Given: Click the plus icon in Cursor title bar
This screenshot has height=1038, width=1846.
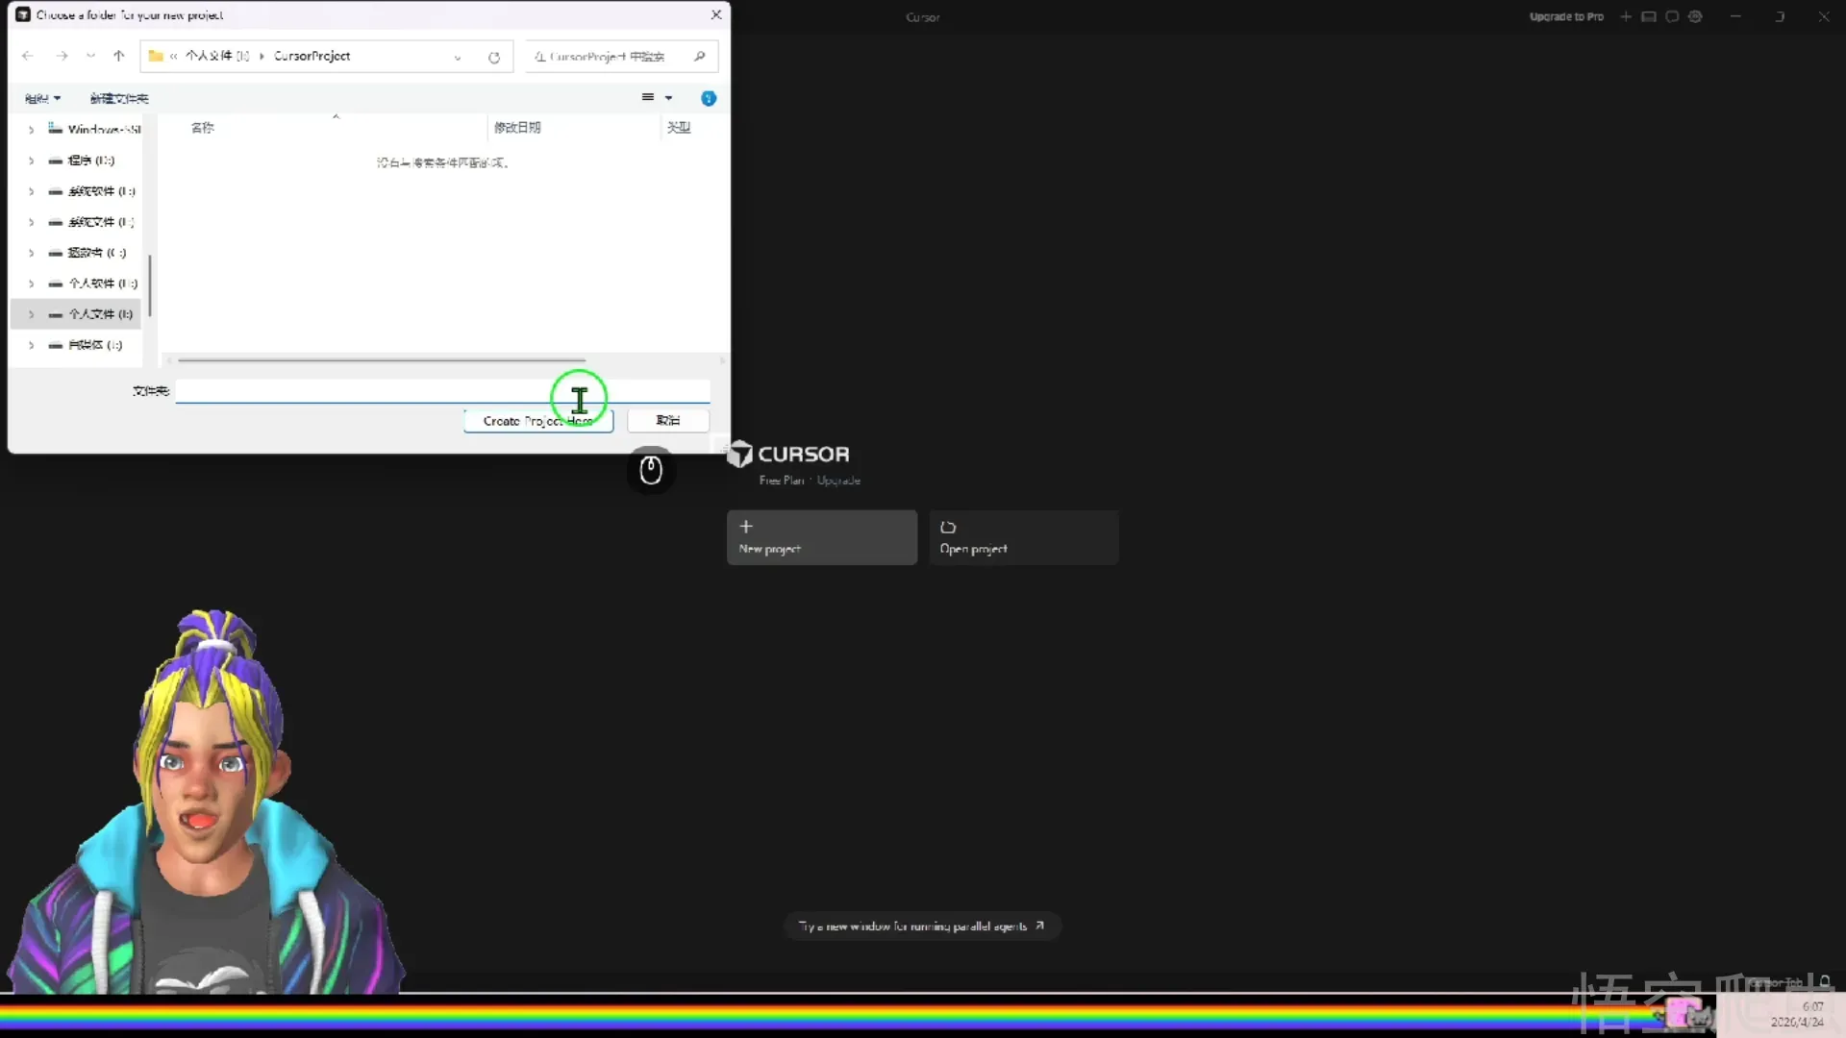Looking at the screenshot, I should pyautogui.click(x=1626, y=16).
